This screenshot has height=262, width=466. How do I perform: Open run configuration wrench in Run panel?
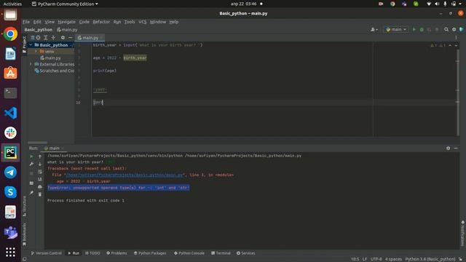click(31, 164)
